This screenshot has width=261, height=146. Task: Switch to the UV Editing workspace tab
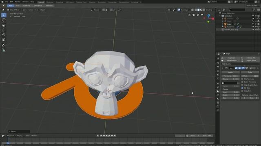[x=69, y=2]
